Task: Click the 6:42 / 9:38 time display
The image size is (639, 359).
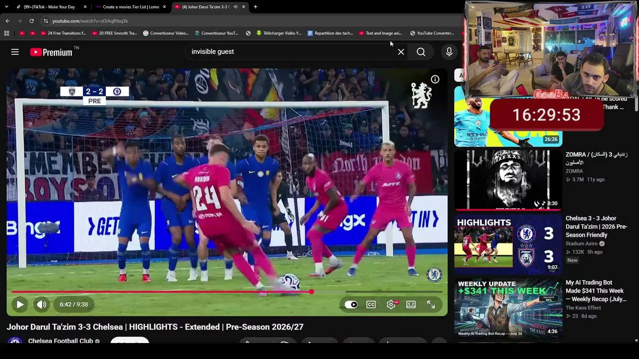Action: point(74,305)
